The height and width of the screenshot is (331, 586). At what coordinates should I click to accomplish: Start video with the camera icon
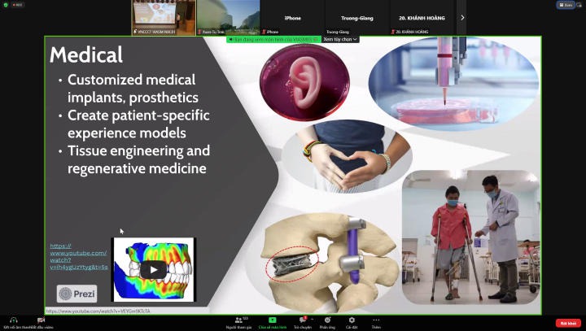(x=41, y=320)
